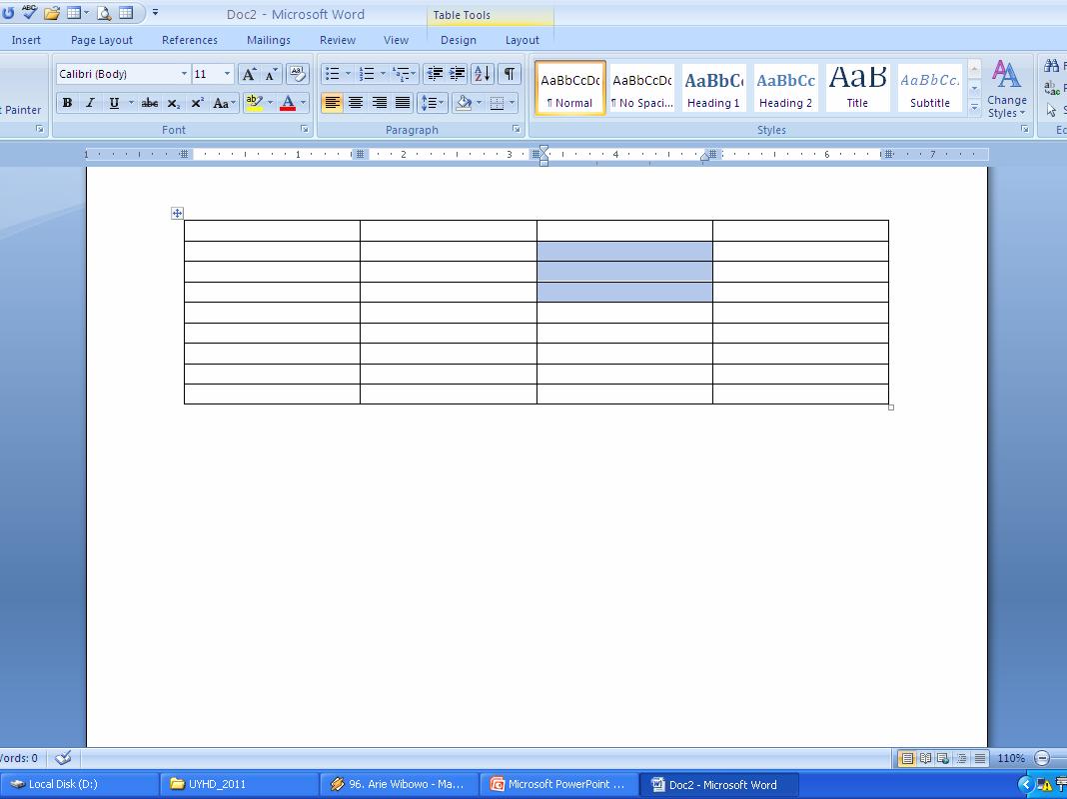1067x799 pixels.
Task: Open the Borders dropdown arrow
Action: (x=513, y=103)
